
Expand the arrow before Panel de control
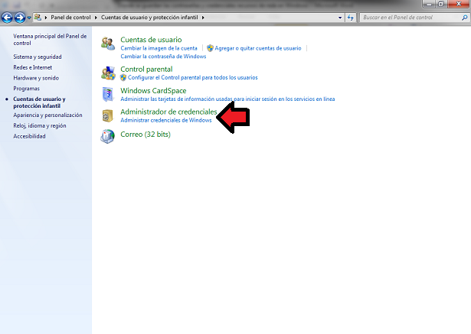pos(46,18)
